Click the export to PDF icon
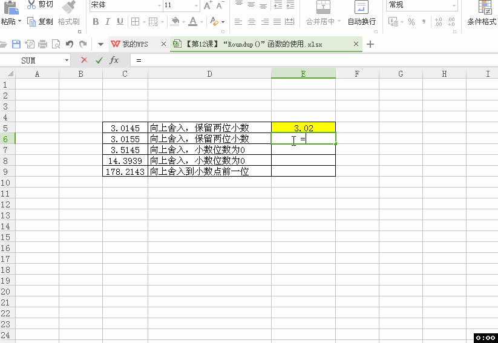The width and height of the screenshot is (498, 343). click(30, 44)
